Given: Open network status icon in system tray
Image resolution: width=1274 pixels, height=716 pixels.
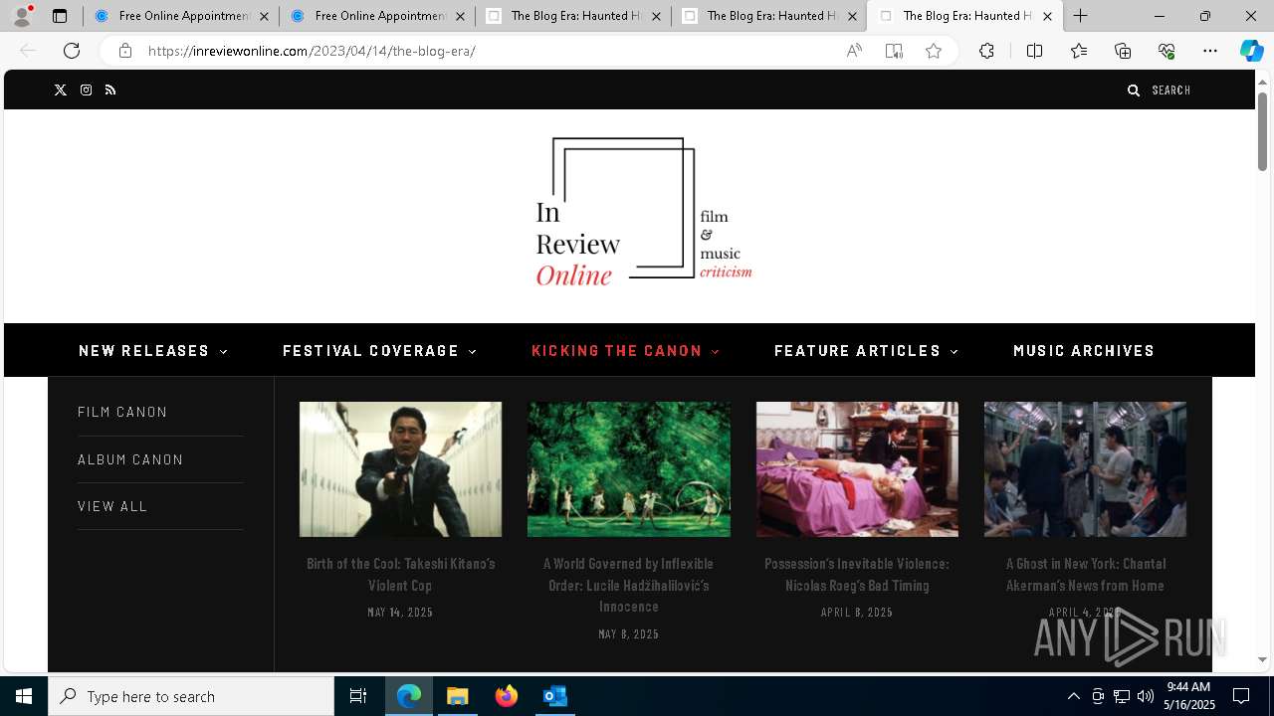Looking at the screenshot, I should (1122, 696).
